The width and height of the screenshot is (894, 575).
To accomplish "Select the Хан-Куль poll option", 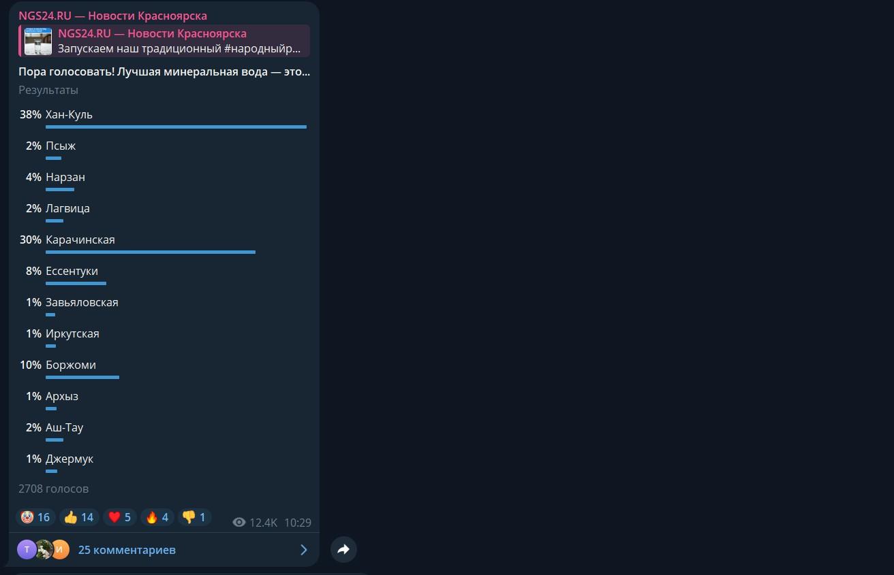I will point(164,120).
